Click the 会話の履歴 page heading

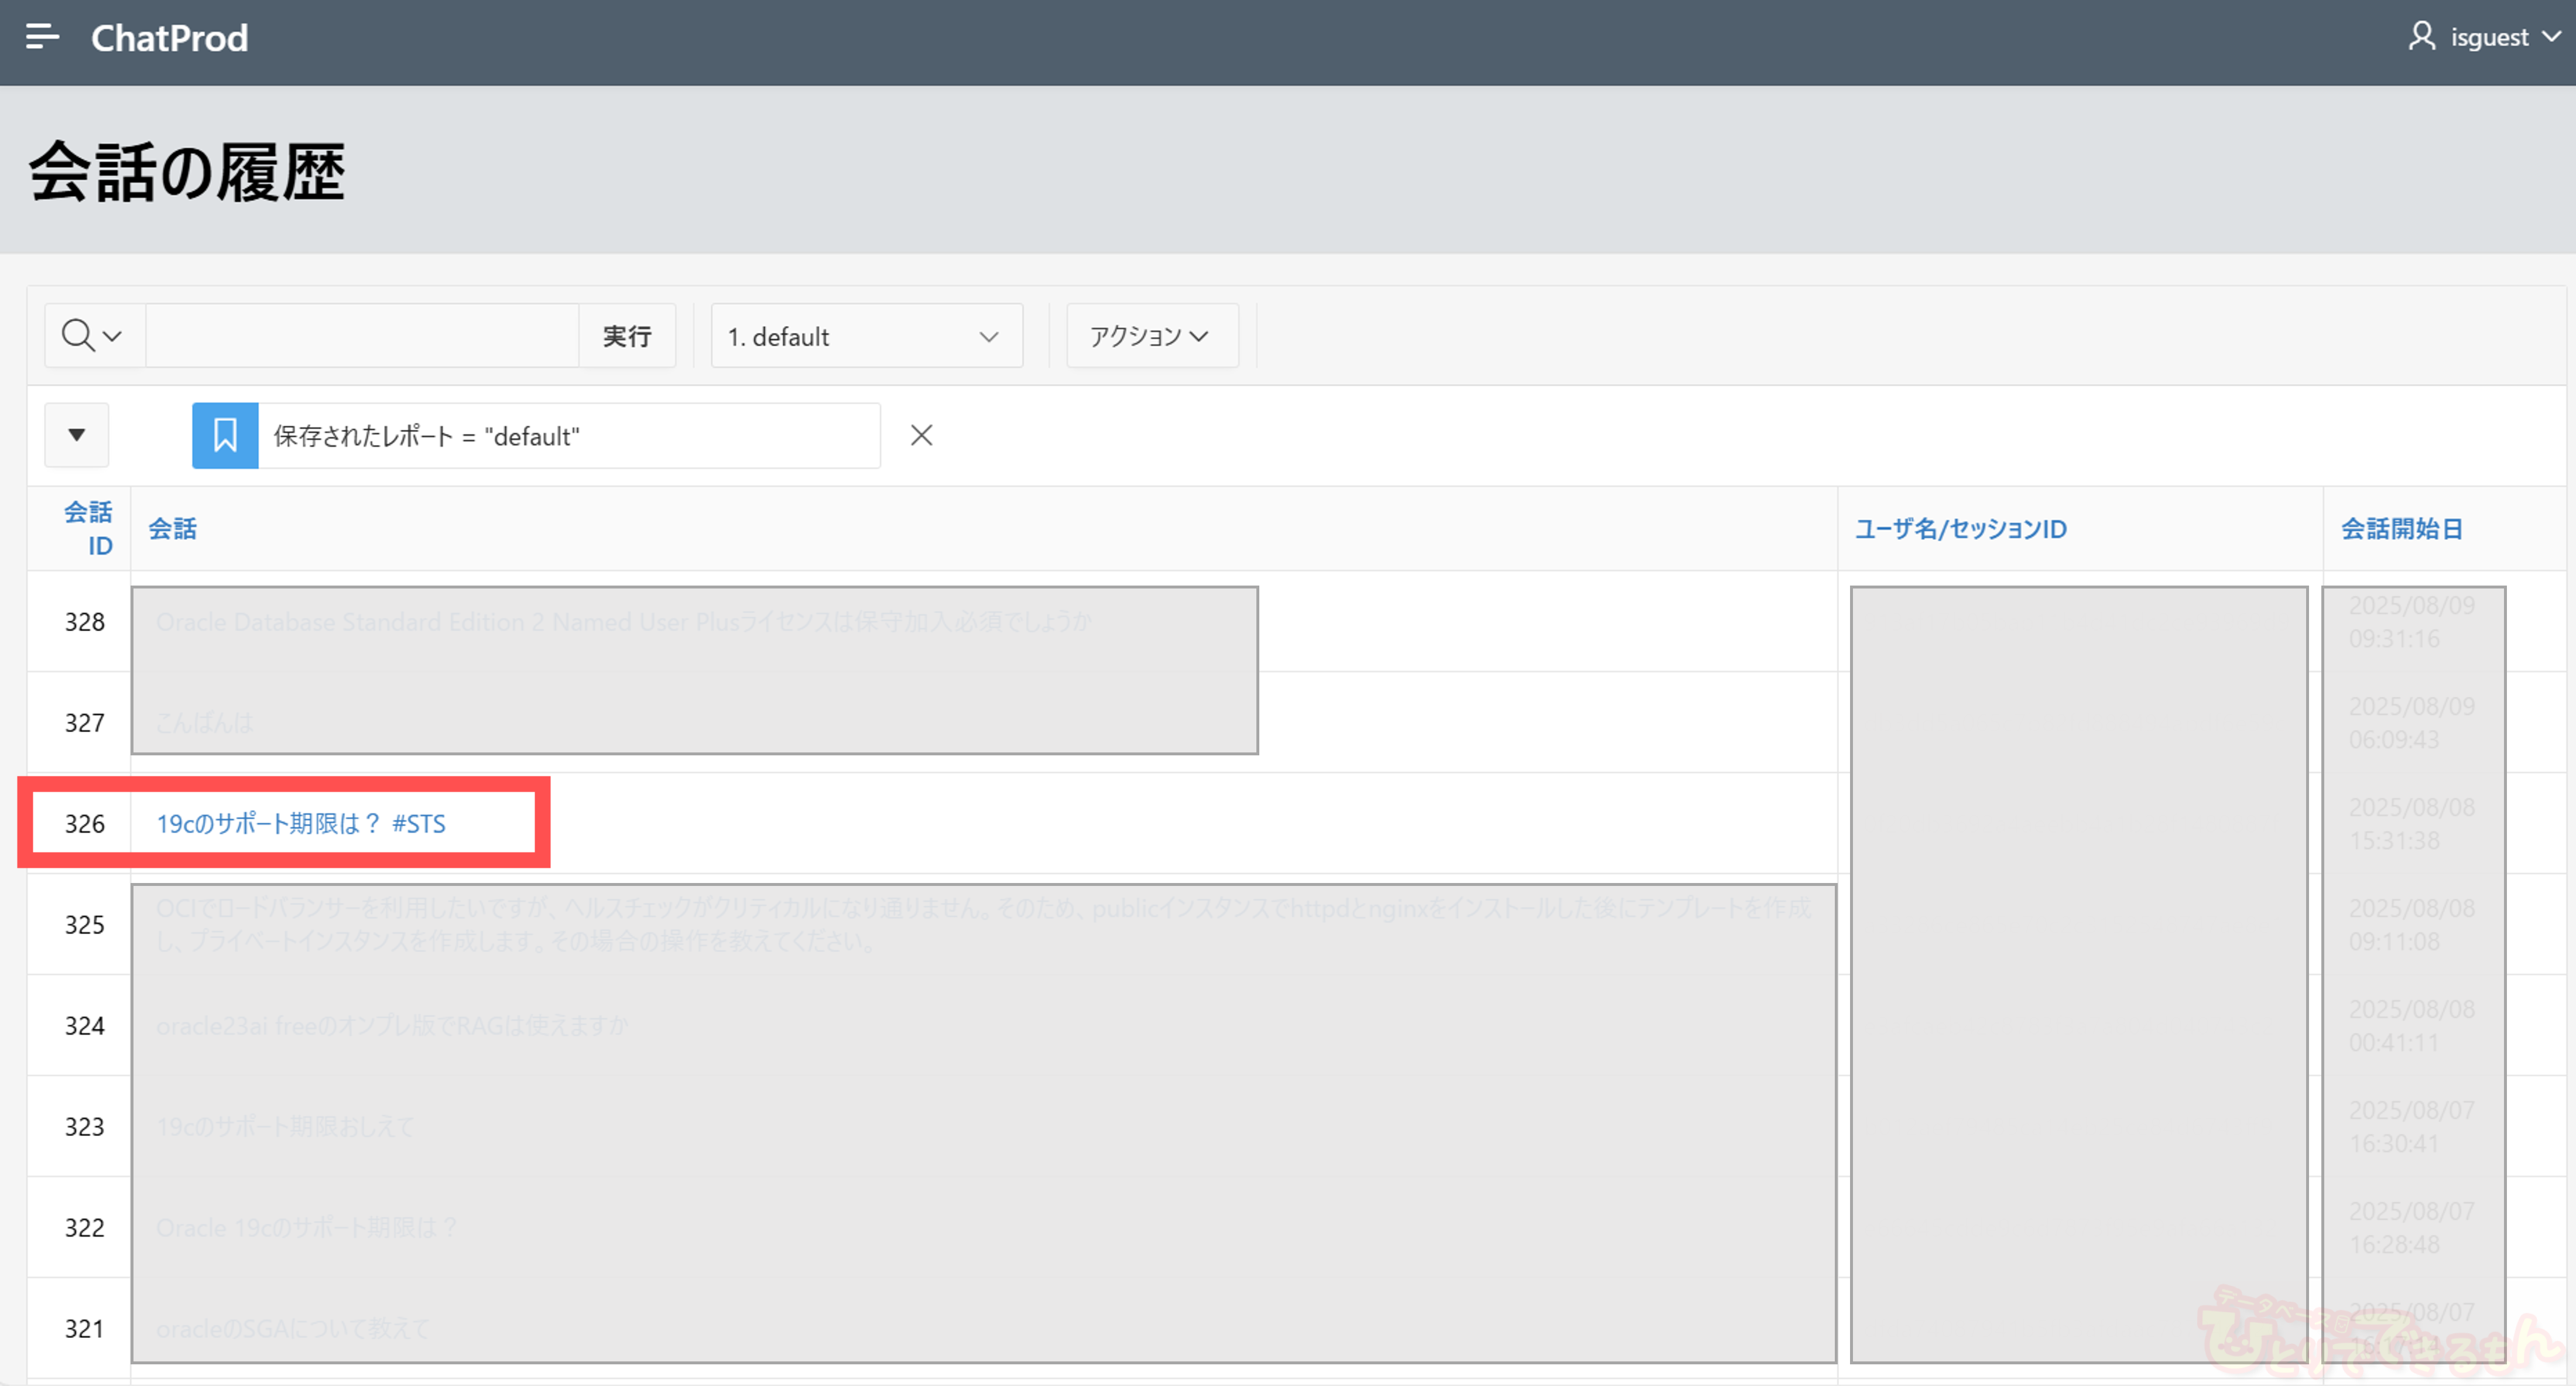[x=187, y=171]
